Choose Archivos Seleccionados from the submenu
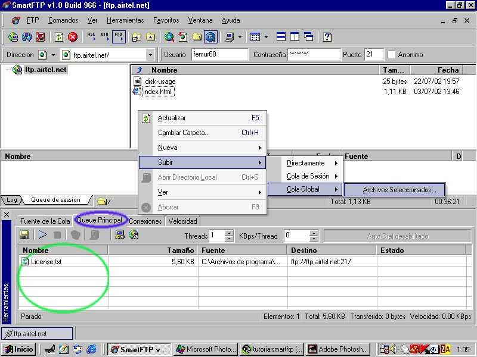This screenshot has height=357, width=477. (399, 190)
